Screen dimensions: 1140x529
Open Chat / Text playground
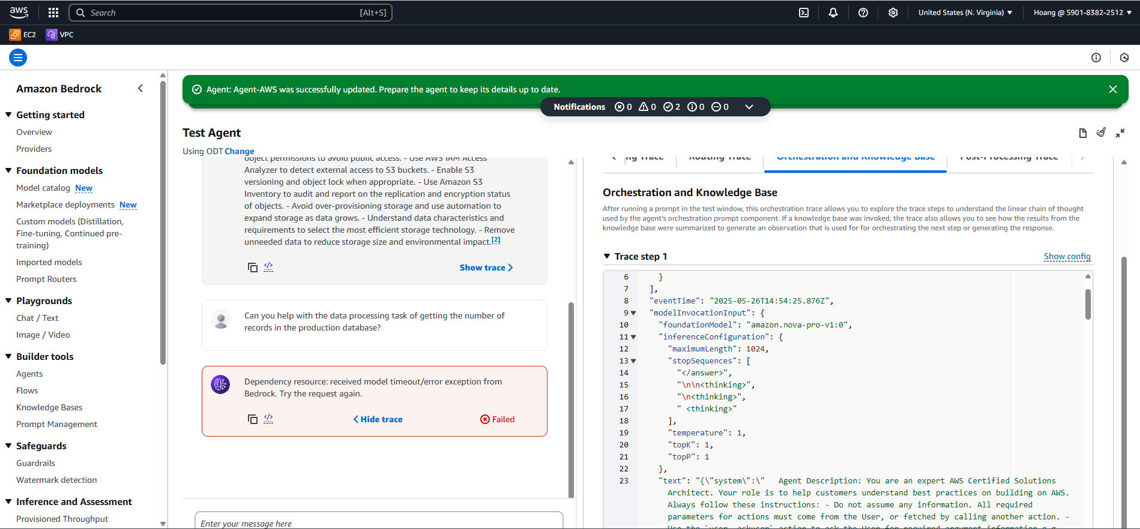tap(37, 318)
